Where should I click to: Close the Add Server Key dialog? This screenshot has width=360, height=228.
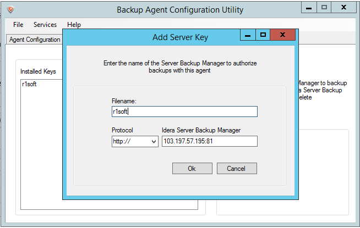pyautogui.click(x=283, y=36)
